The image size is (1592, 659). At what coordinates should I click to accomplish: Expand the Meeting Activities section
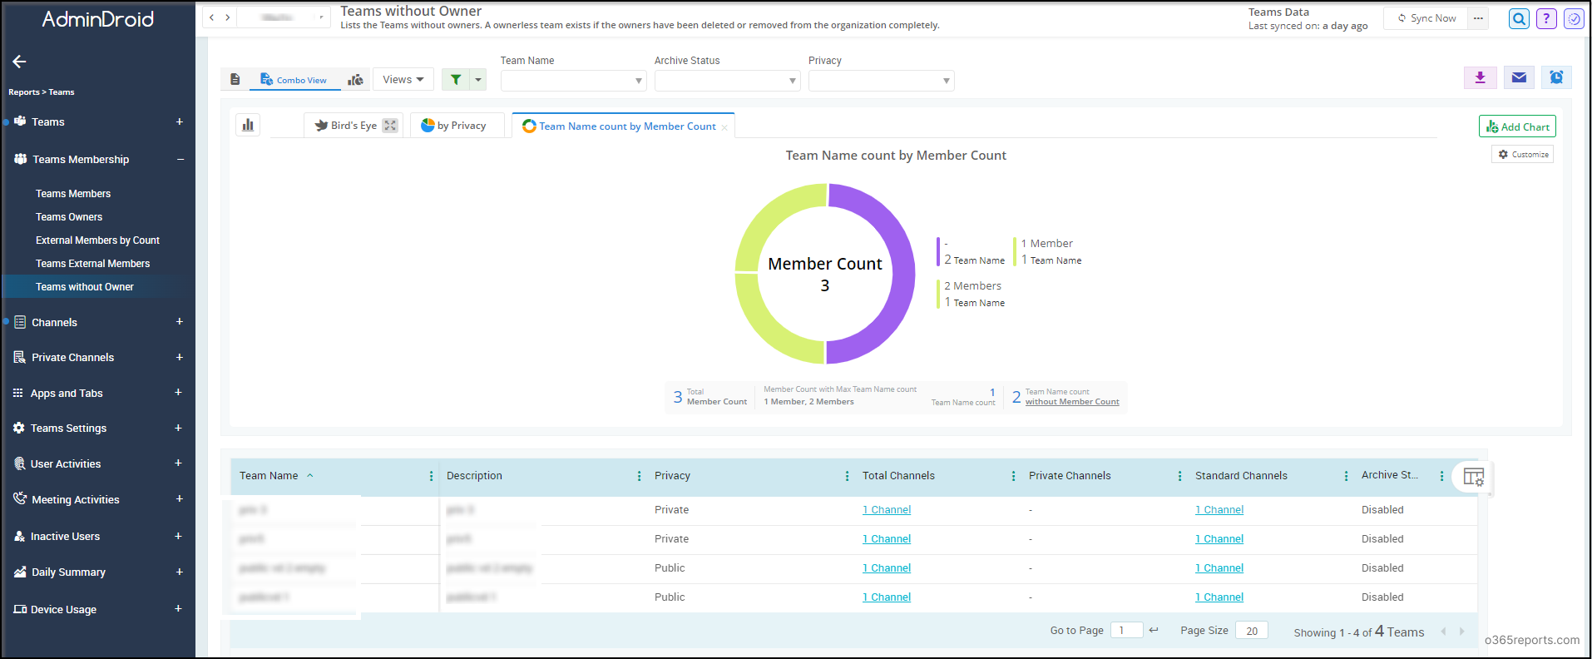(x=180, y=498)
